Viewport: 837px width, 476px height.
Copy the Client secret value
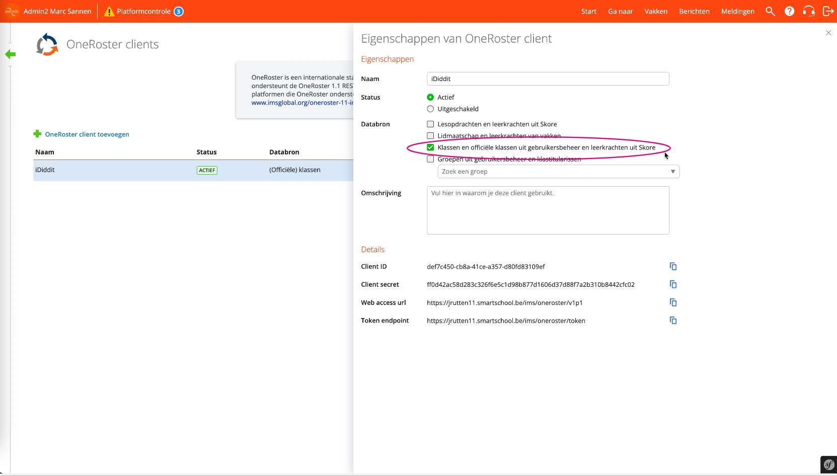[673, 284]
